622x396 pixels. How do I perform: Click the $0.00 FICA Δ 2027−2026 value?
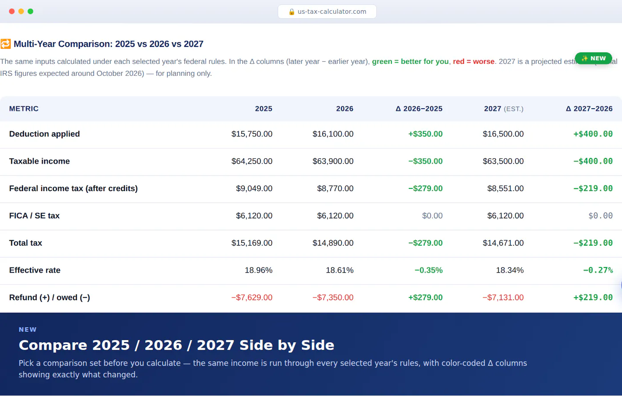click(x=601, y=216)
